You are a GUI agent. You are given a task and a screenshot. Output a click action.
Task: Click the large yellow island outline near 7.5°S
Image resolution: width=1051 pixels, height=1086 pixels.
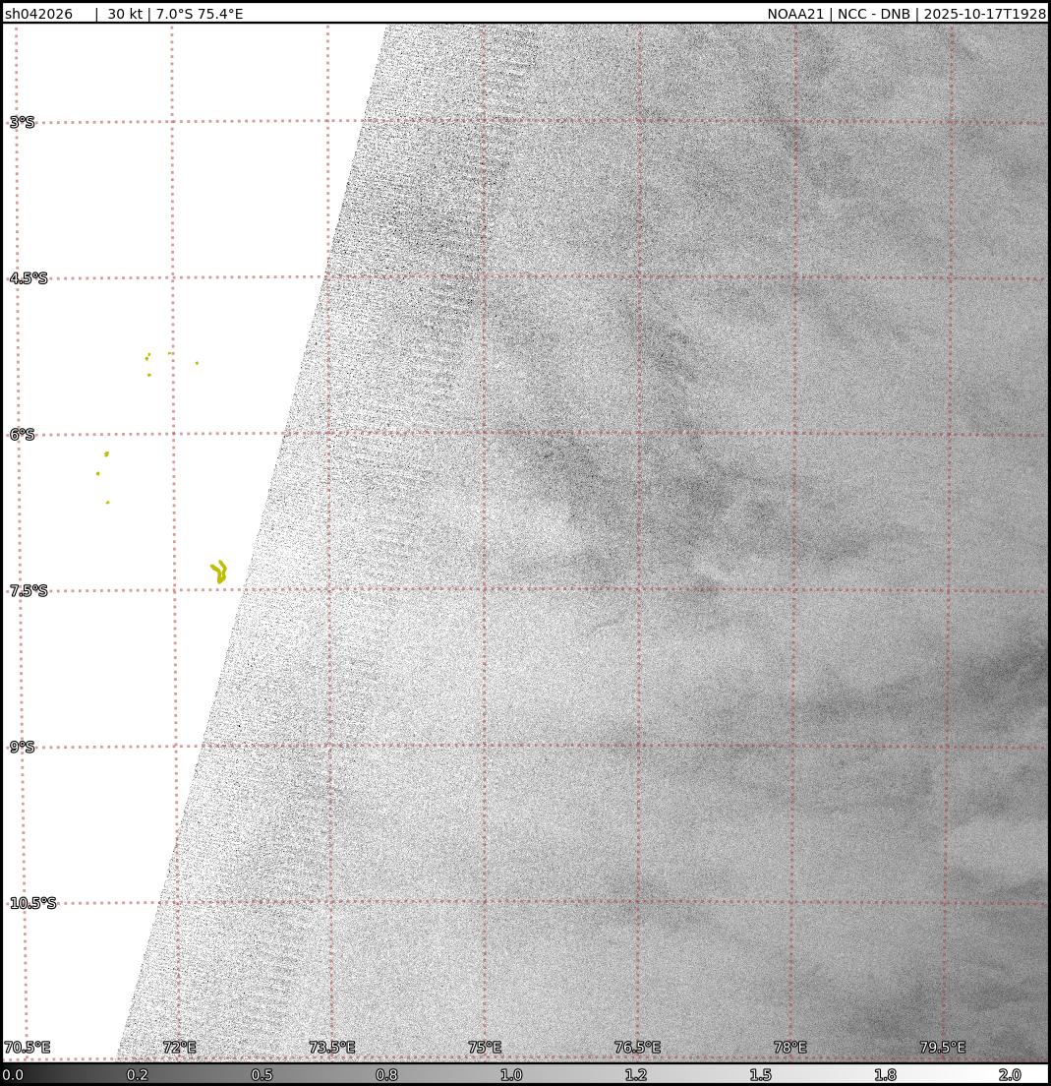[x=219, y=573]
